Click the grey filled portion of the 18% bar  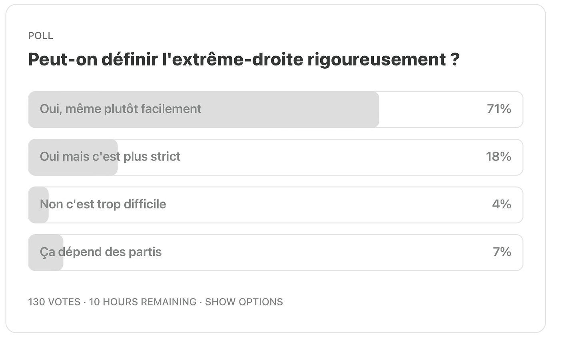click(x=73, y=157)
